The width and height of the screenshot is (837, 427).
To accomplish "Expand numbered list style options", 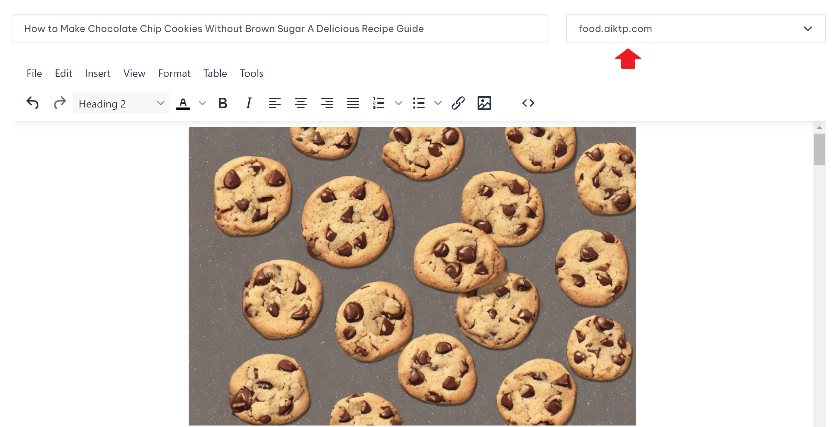I will [399, 103].
